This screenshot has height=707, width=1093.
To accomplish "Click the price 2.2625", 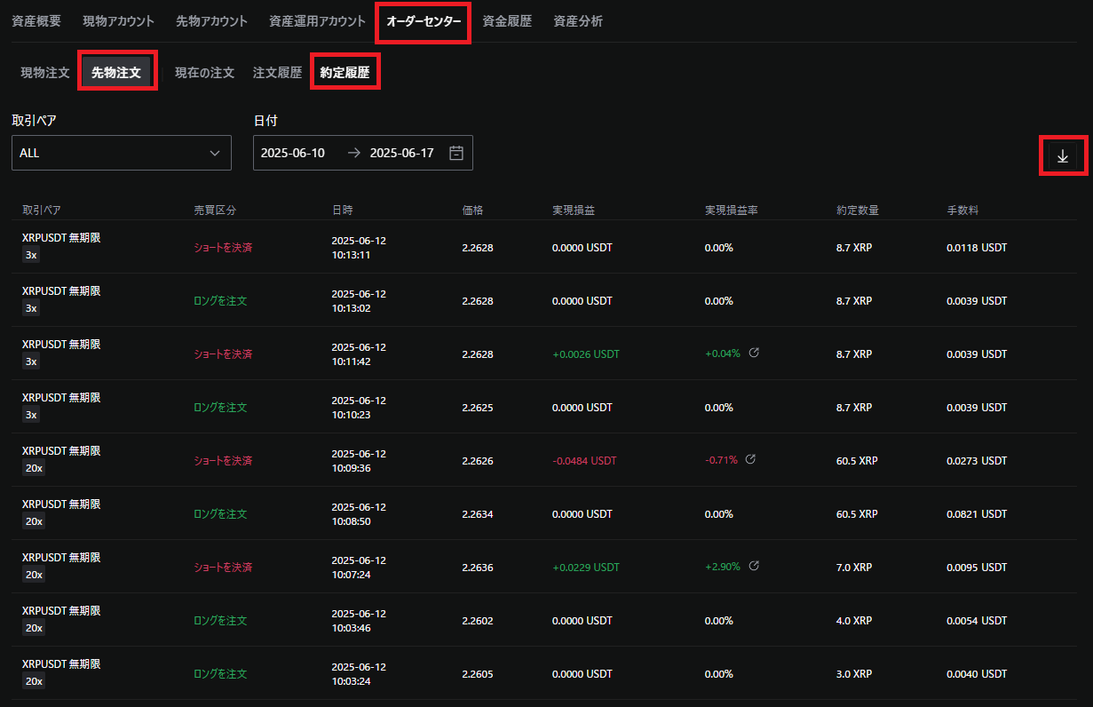I will [478, 408].
